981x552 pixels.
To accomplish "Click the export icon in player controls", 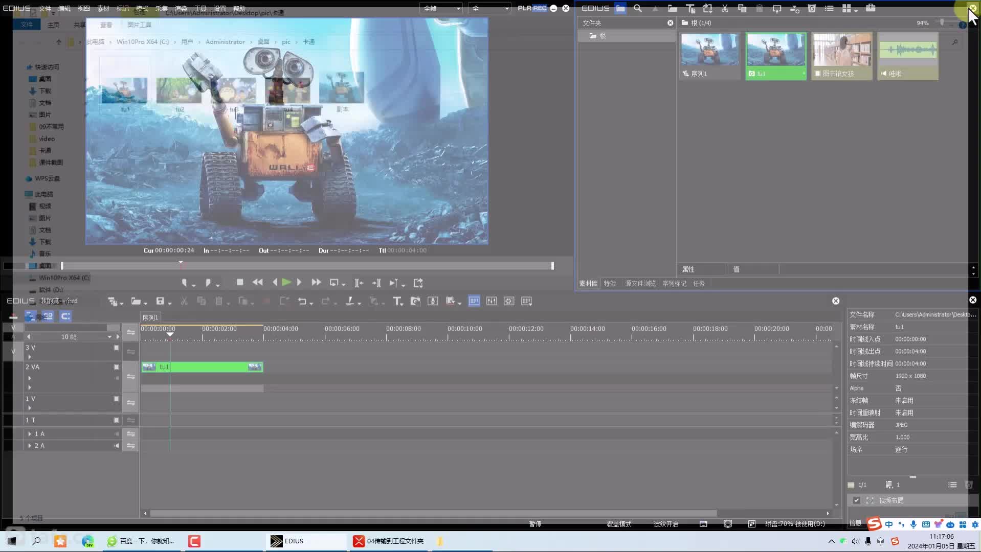I will point(418,283).
